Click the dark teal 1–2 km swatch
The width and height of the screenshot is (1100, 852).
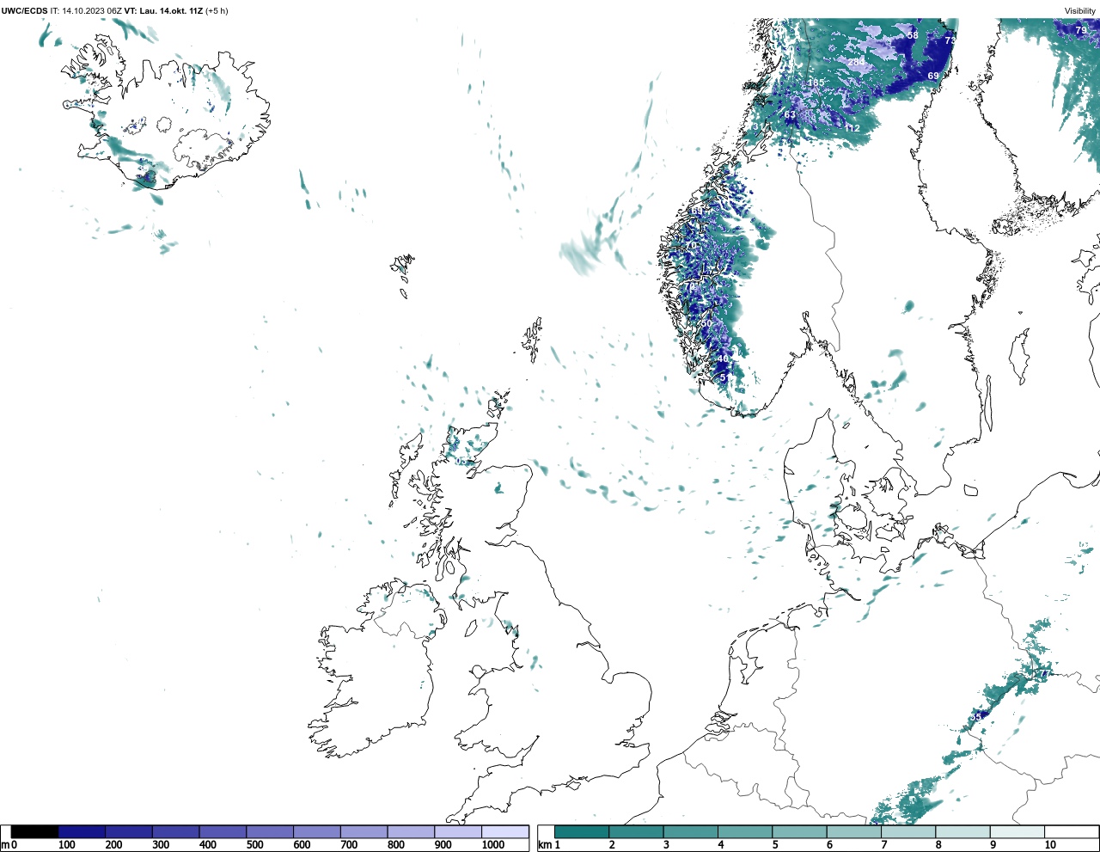pyautogui.click(x=582, y=831)
